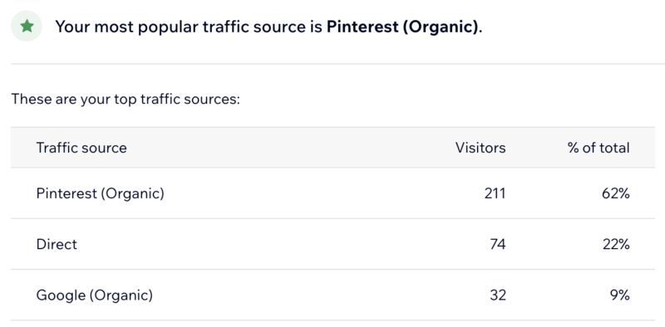Click the % of total column header
This screenshot has height=327, width=665.
coord(598,148)
